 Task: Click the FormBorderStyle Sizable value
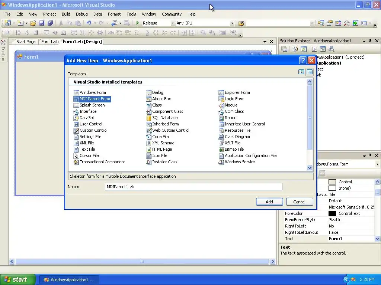pos(351,220)
